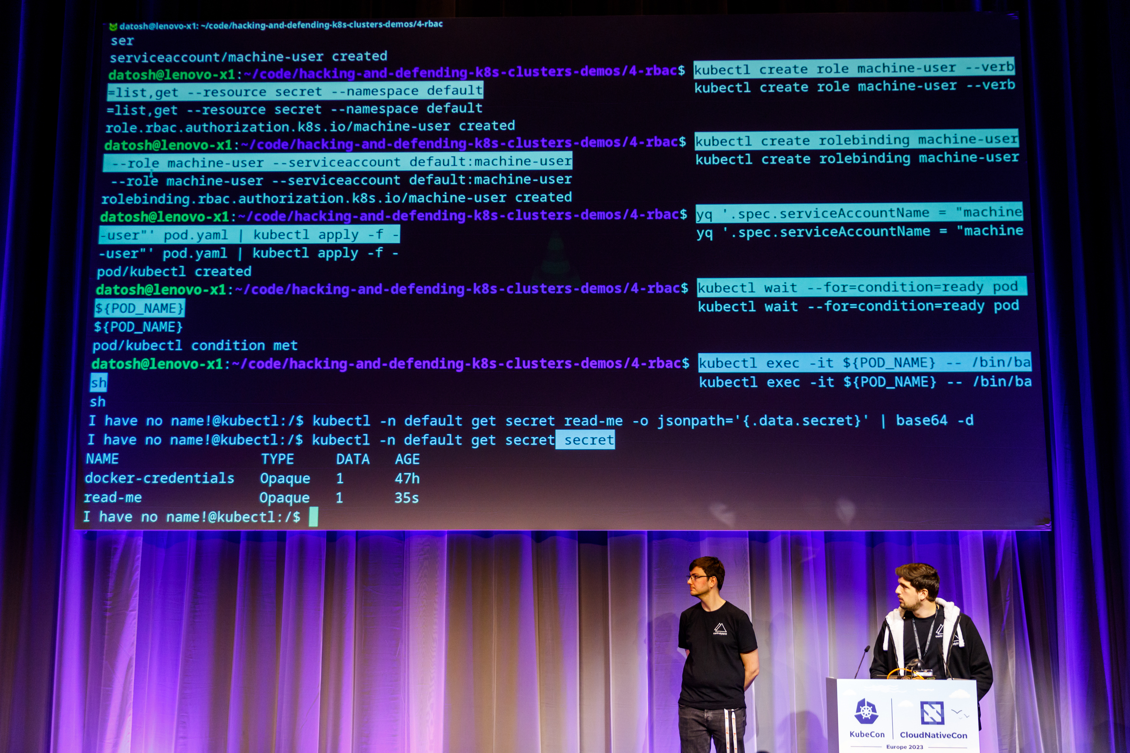The image size is (1130, 753).
Task: Click highlighted '=list,get --resource secret --namespace default'
Action: tap(295, 91)
